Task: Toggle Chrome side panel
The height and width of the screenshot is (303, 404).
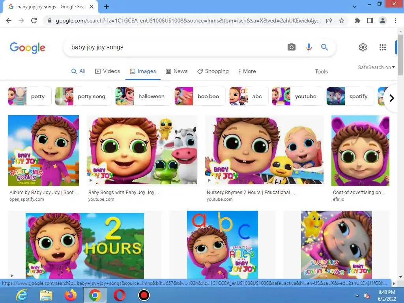Action: tap(370, 21)
